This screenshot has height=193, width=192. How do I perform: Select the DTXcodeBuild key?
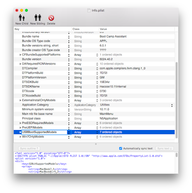[31, 96]
